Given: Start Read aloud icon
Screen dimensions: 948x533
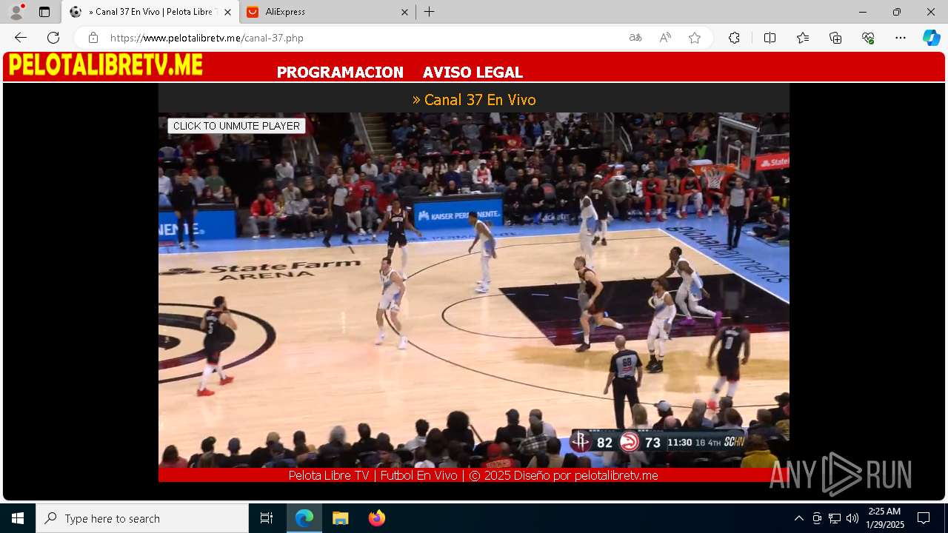Looking at the screenshot, I should click(665, 38).
